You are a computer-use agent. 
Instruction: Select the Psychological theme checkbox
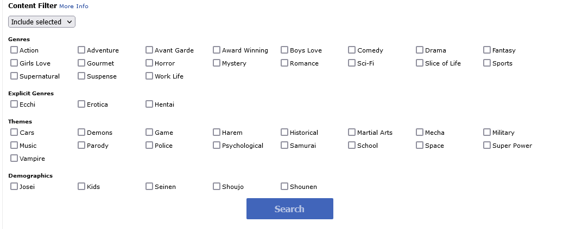(217, 146)
